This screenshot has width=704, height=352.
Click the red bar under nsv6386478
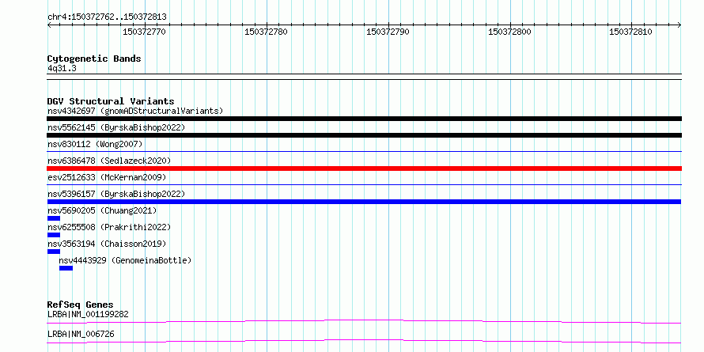(x=364, y=168)
